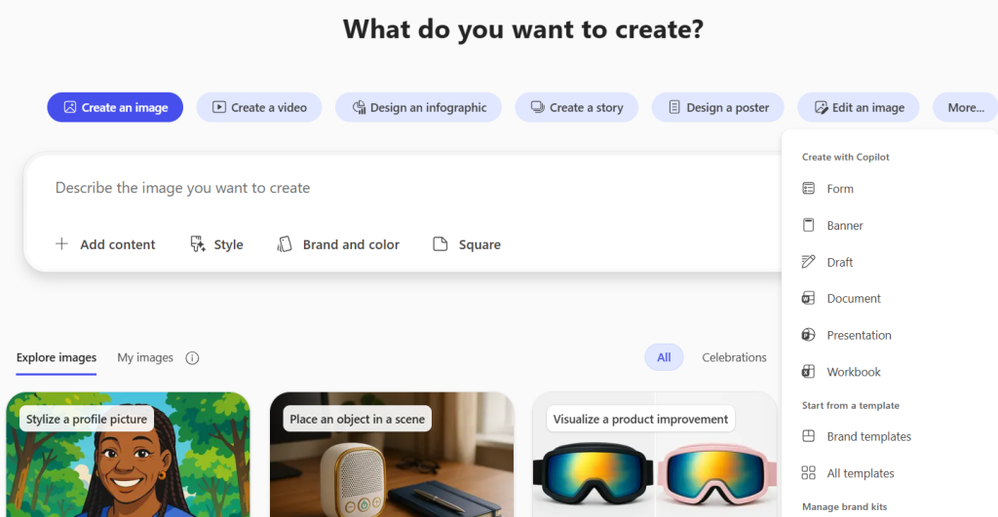The image size is (998, 517).
Task: Click the info icon beside My images
Action: point(192,357)
